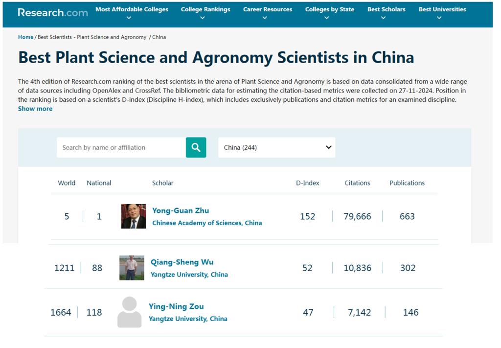Open the Yong-Guan Zhu scholar link

pos(181,210)
